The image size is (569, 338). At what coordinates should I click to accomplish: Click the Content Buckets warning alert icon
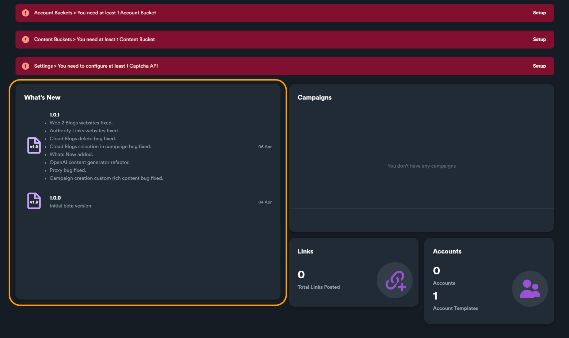click(x=26, y=40)
